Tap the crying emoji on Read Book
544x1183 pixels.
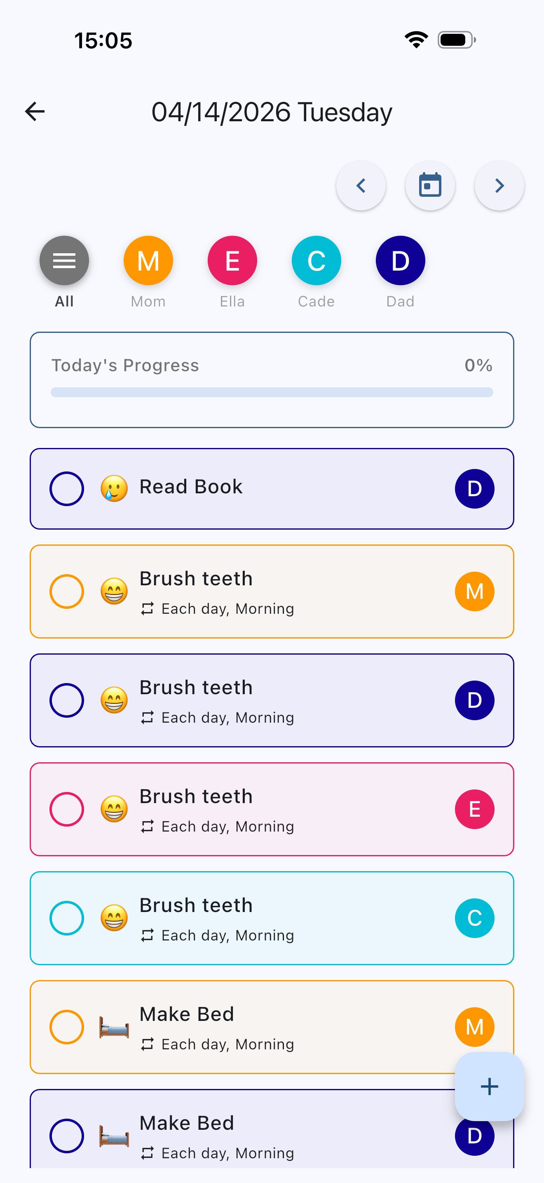[114, 488]
